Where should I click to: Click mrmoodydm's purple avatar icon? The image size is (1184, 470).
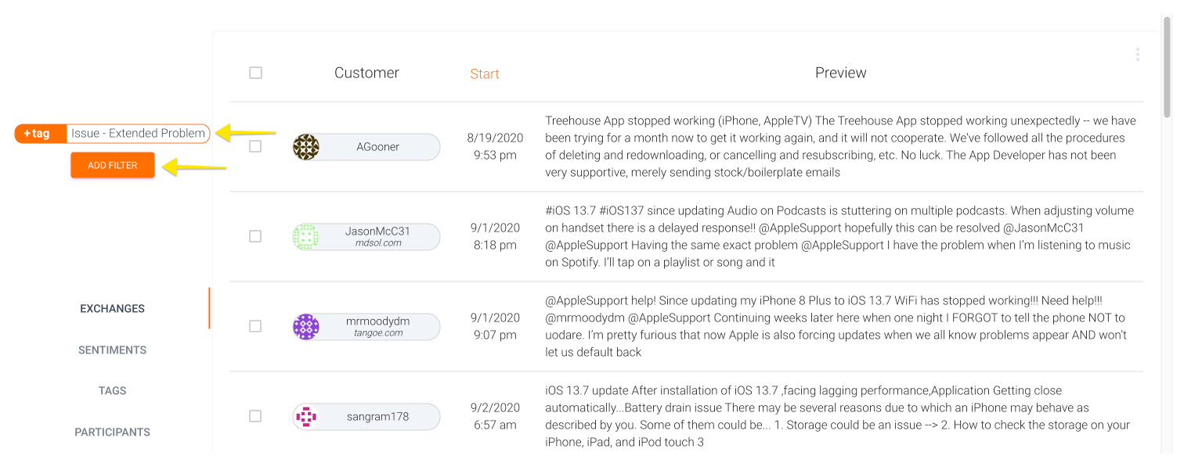(x=306, y=327)
